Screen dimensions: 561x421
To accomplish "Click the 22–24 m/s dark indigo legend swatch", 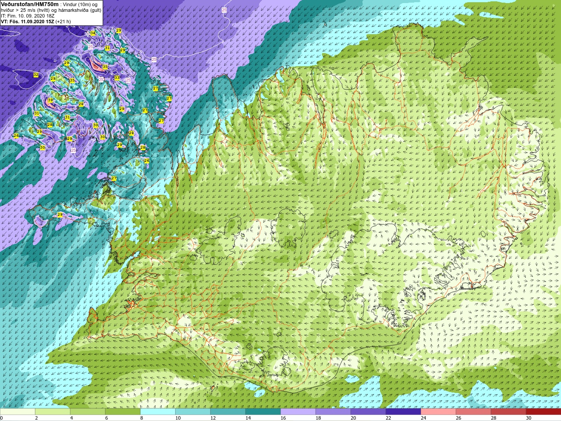I will click(x=403, y=412).
